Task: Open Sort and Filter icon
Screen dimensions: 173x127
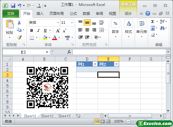Action: pyautogui.click(x=162, y=21)
